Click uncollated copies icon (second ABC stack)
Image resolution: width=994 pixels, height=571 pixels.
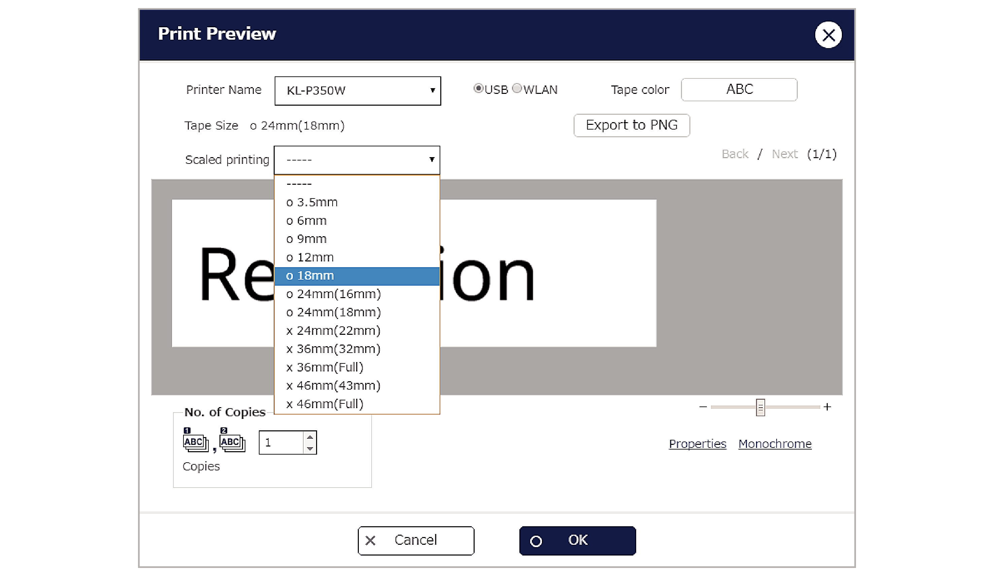point(232,441)
